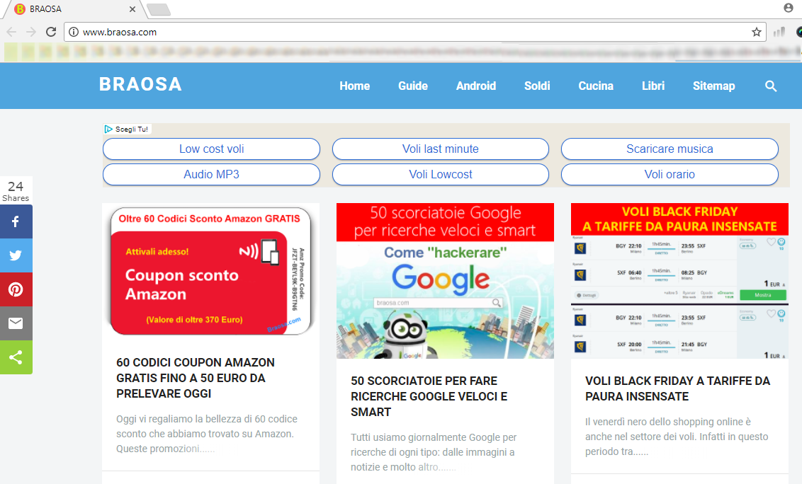
Task: Open the green general share icon
Action: [x=16, y=357]
